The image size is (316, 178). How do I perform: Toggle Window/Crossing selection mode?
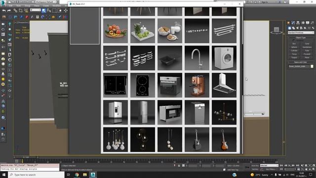point(60,10)
